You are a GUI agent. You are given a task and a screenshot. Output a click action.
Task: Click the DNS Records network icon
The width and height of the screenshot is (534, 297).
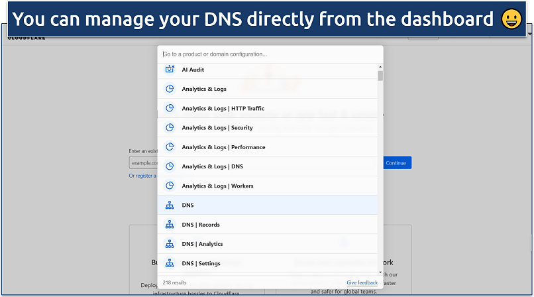[x=169, y=225]
